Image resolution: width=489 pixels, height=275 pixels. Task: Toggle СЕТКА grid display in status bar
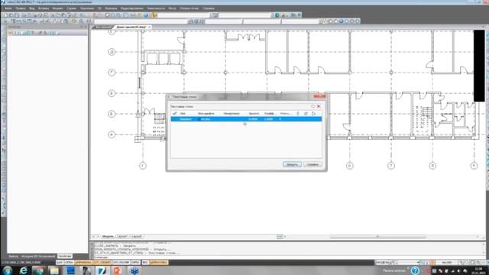point(69,263)
